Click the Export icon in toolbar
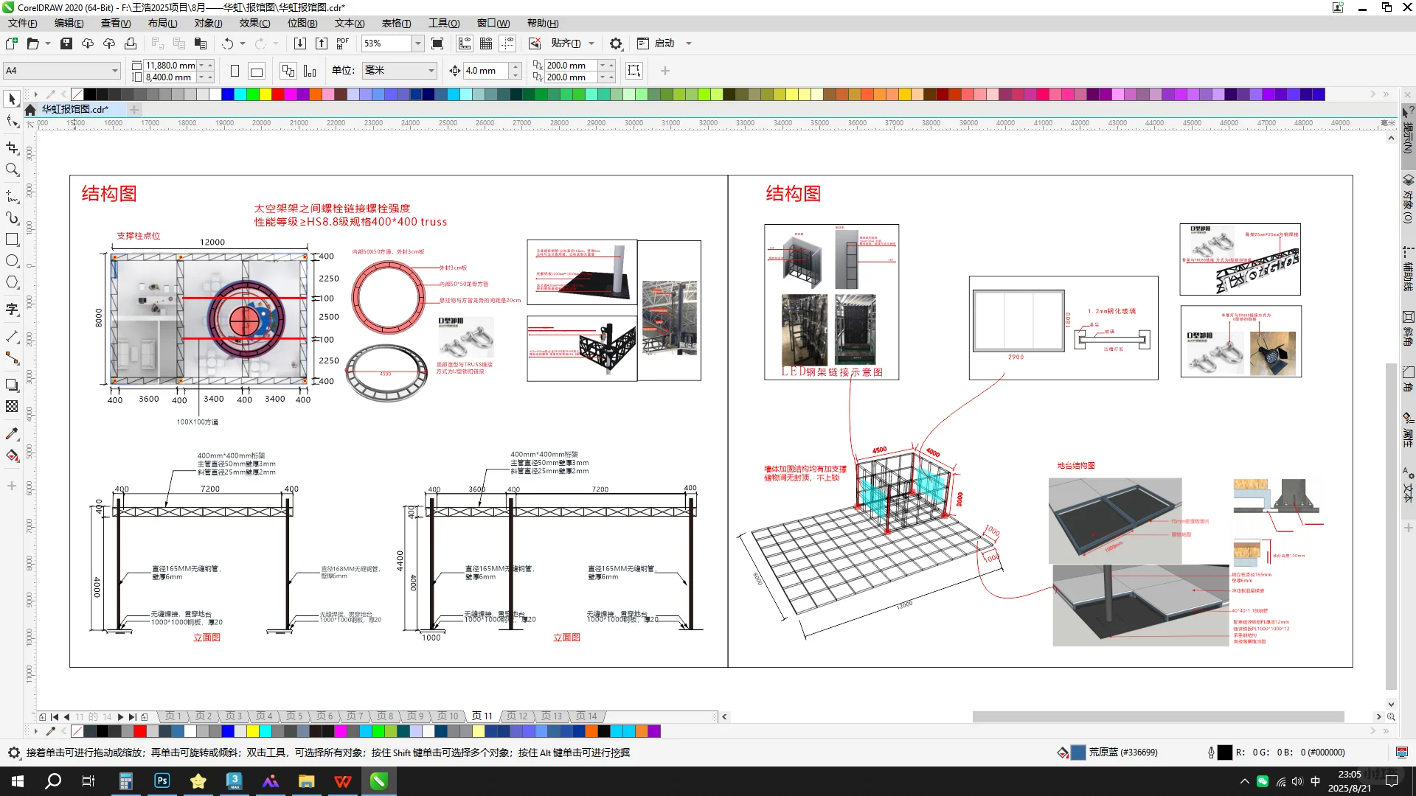This screenshot has width=1416, height=796. coord(322,43)
